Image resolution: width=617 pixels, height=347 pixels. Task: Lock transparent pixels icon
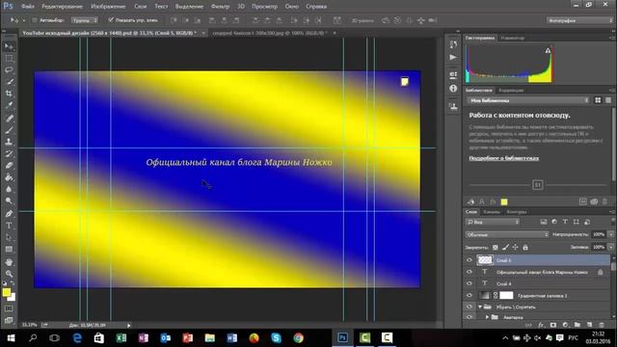[x=495, y=248]
